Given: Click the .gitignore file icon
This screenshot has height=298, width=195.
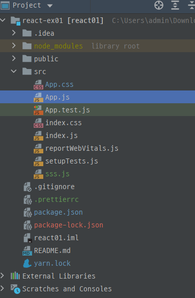Looking at the screenshot, I should pos(27,187).
